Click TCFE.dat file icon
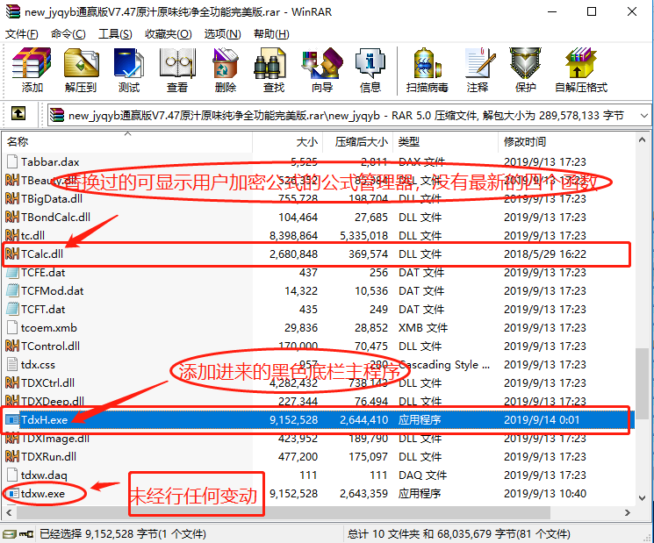 click(x=12, y=272)
